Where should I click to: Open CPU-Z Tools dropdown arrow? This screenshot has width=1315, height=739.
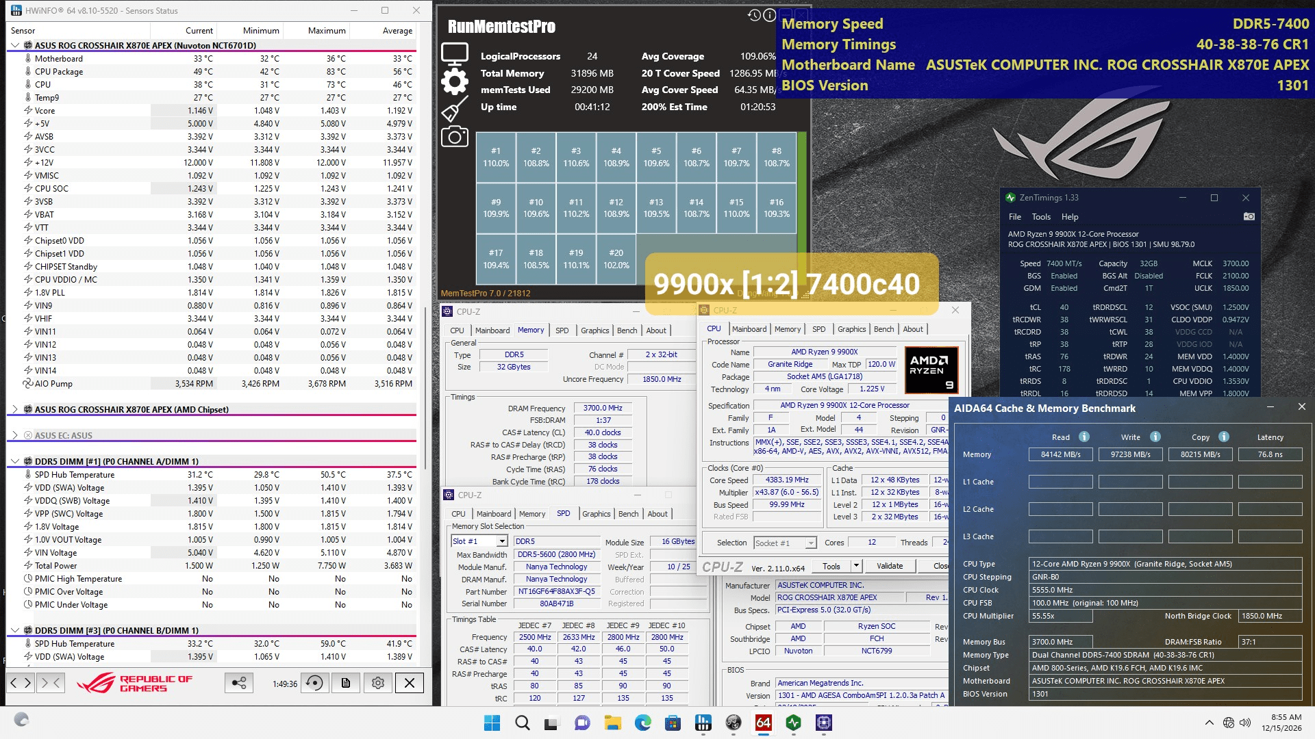[856, 566]
